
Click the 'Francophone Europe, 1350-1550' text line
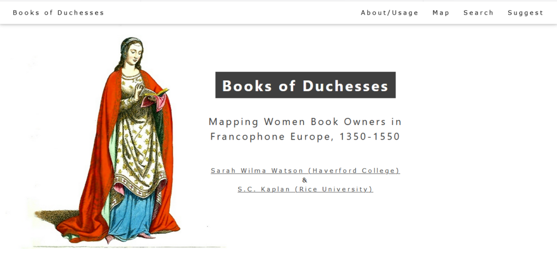pos(305,136)
